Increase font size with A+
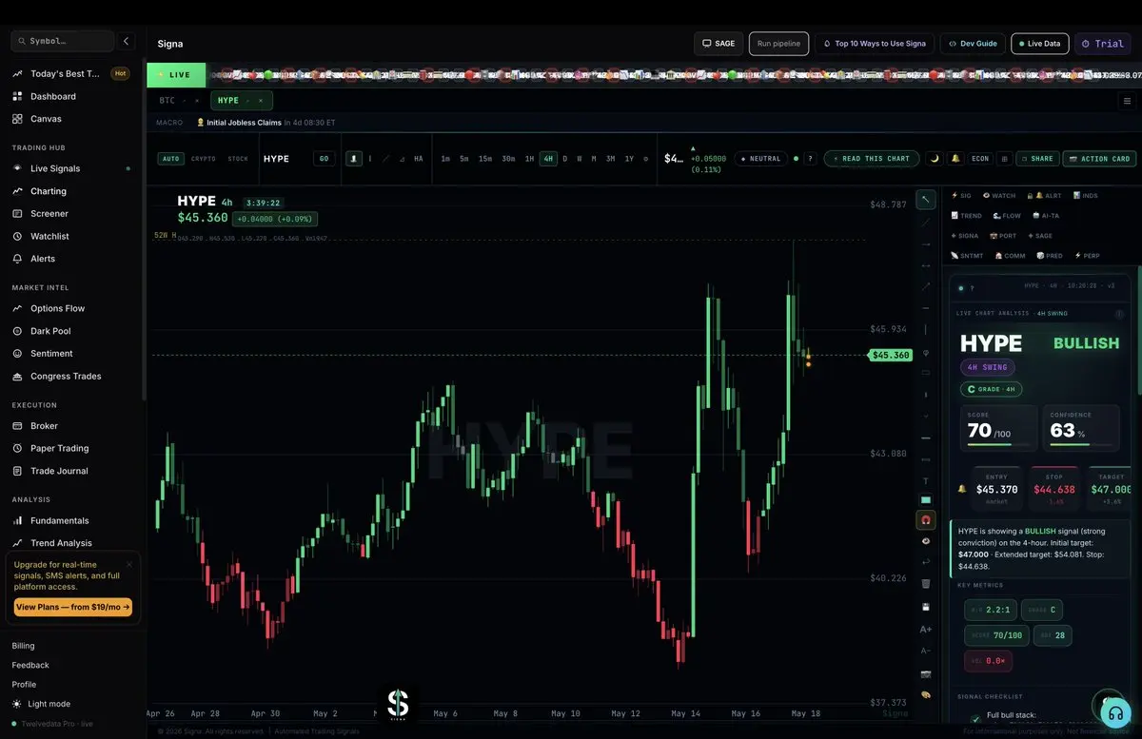The height and width of the screenshot is (739, 1142). click(926, 629)
